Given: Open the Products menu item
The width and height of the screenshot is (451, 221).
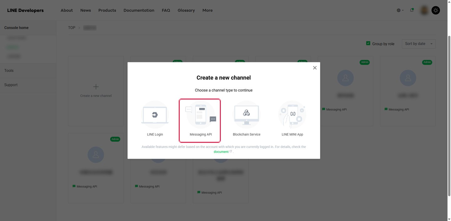Looking at the screenshot, I should (x=107, y=10).
